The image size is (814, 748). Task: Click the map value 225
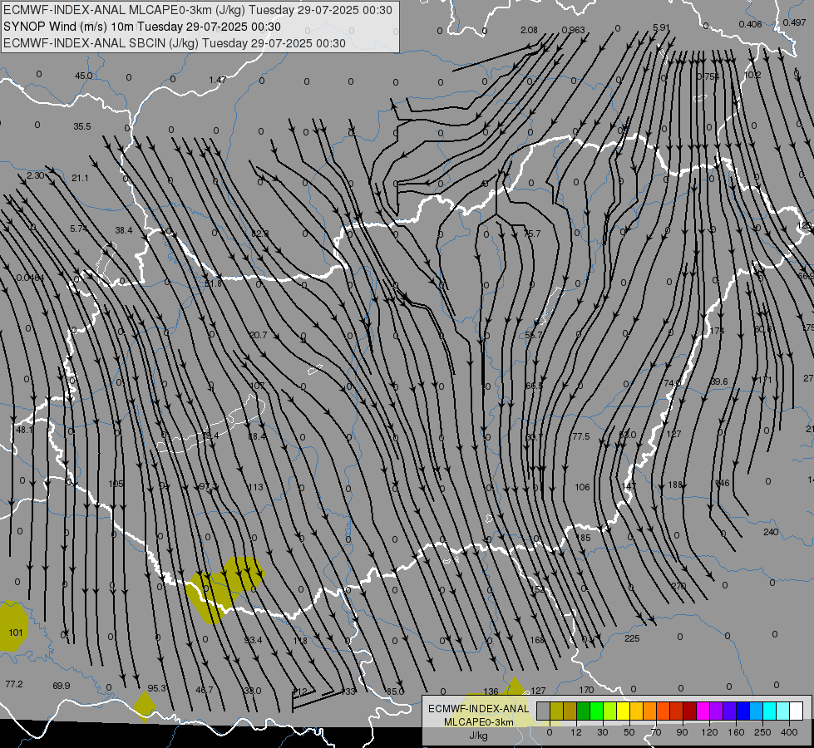[632, 638]
